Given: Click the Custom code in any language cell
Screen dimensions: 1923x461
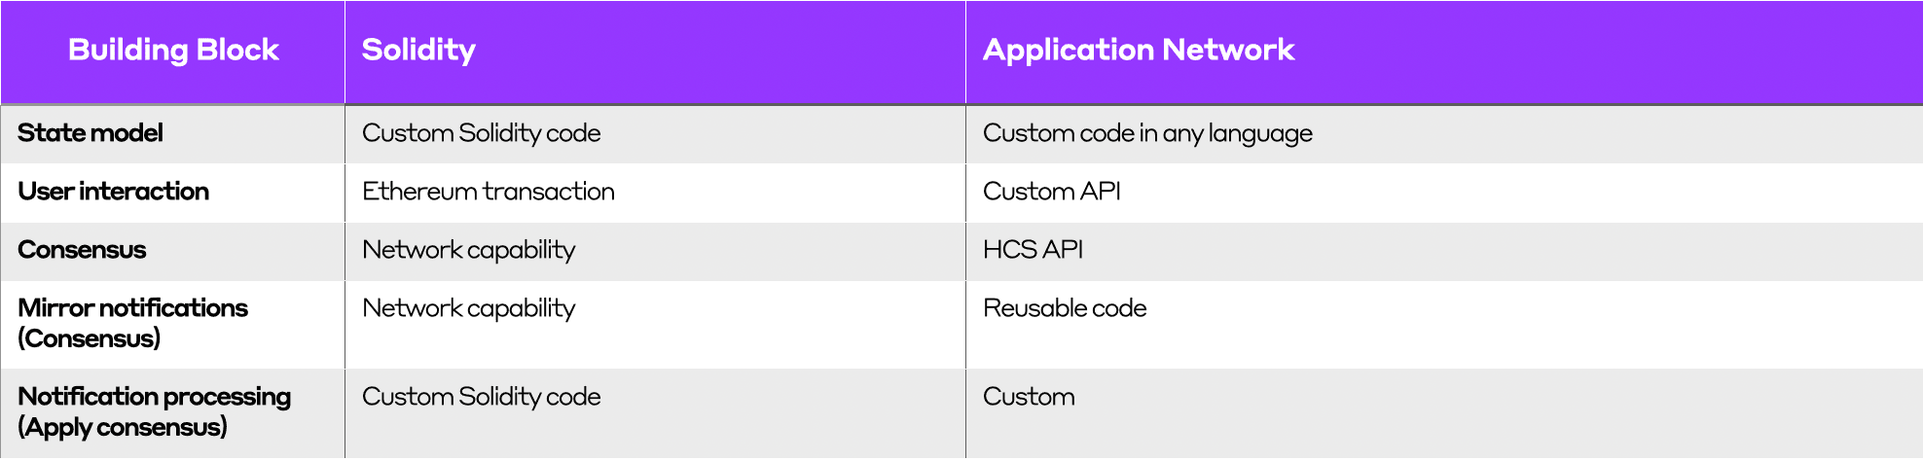Looking at the screenshot, I should point(1147,133).
